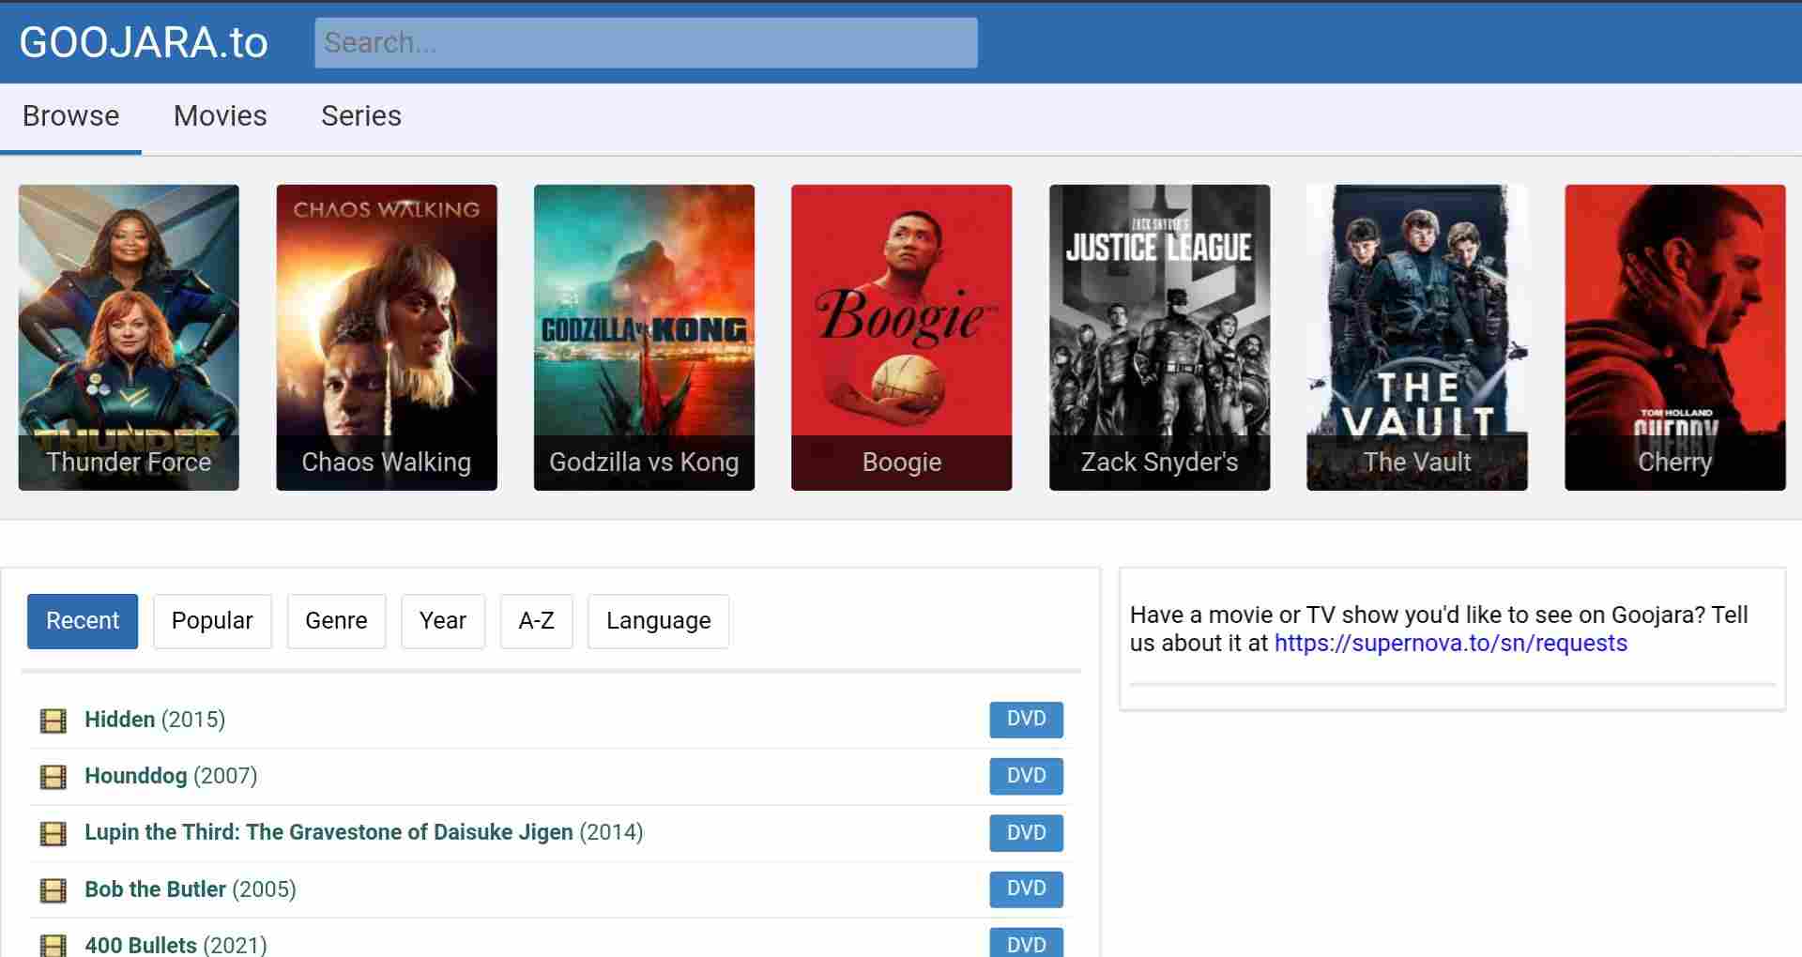Click the film icon beside Bob the Butler
The image size is (1802, 957).
(x=53, y=890)
